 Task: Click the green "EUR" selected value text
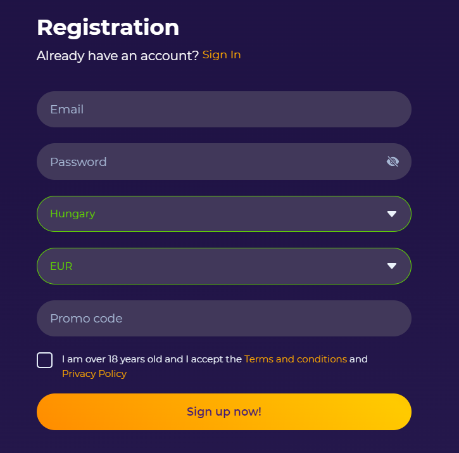tap(61, 266)
